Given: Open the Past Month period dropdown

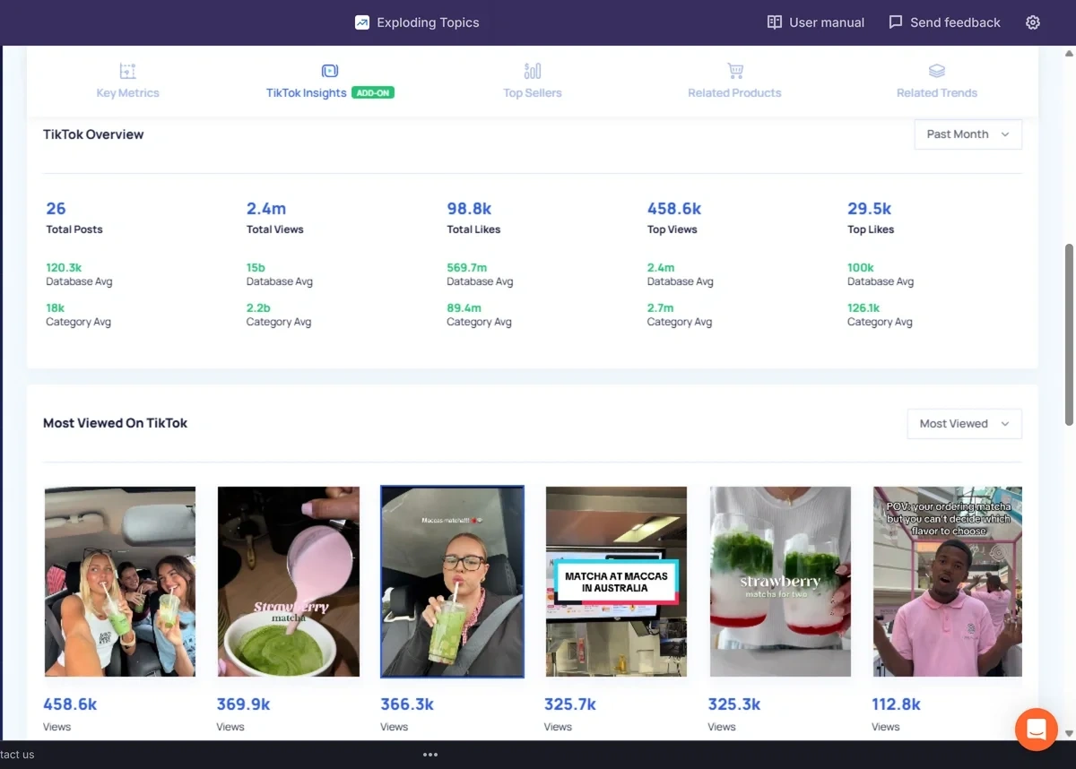Looking at the screenshot, I should (x=968, y=134).
